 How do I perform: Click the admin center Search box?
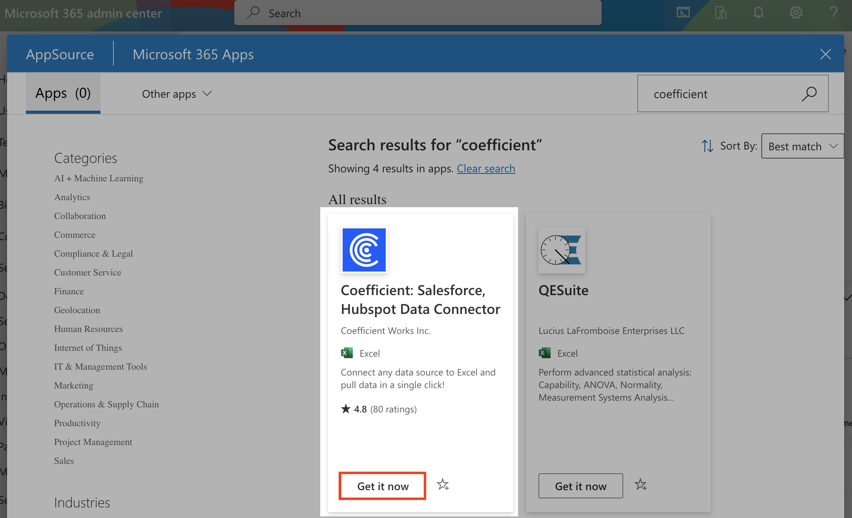tap(418, 13)
